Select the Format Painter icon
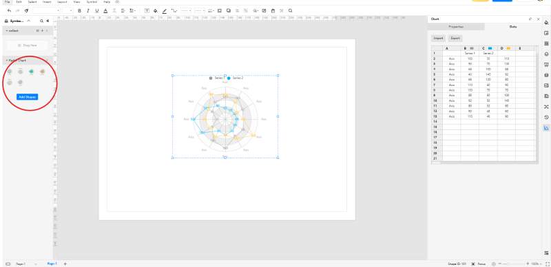551x267 pixels. (x=26, y=11)
